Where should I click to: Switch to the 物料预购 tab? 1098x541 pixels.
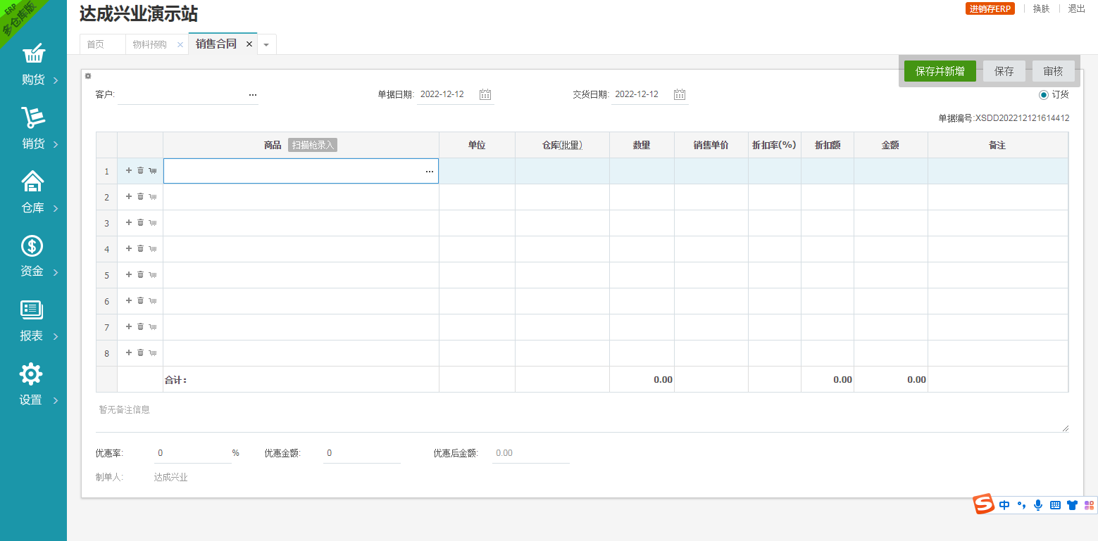click(x=150, y=44)
